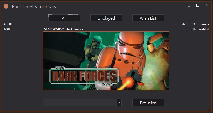The width and height of the screenshot is (213, 113).
Task: Click the resize grip in window corner
Action: [x=210, y=110]
